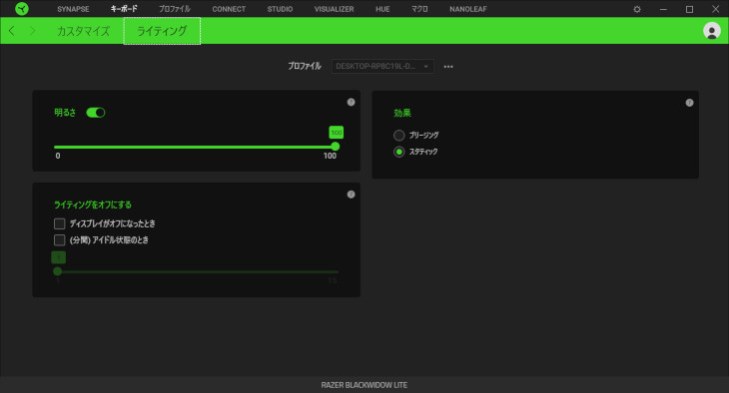Go forward with the right arrow
The width and height of the screenshot is (729, 393).
33,31
